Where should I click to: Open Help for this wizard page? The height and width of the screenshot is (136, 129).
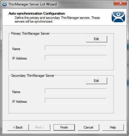click(x=113, y=127)
